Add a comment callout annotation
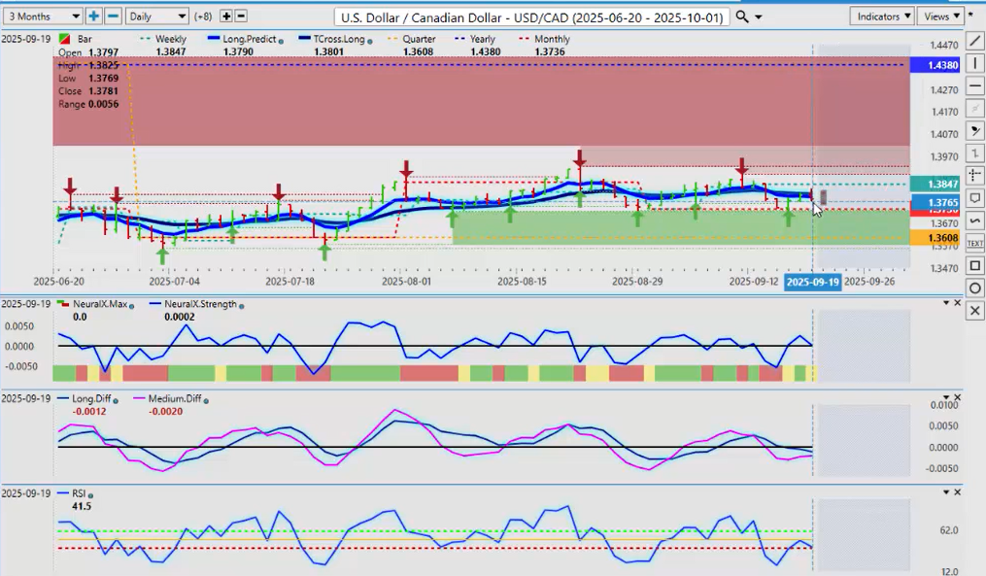This screenshot has height=576, width=986. (974, 198)
